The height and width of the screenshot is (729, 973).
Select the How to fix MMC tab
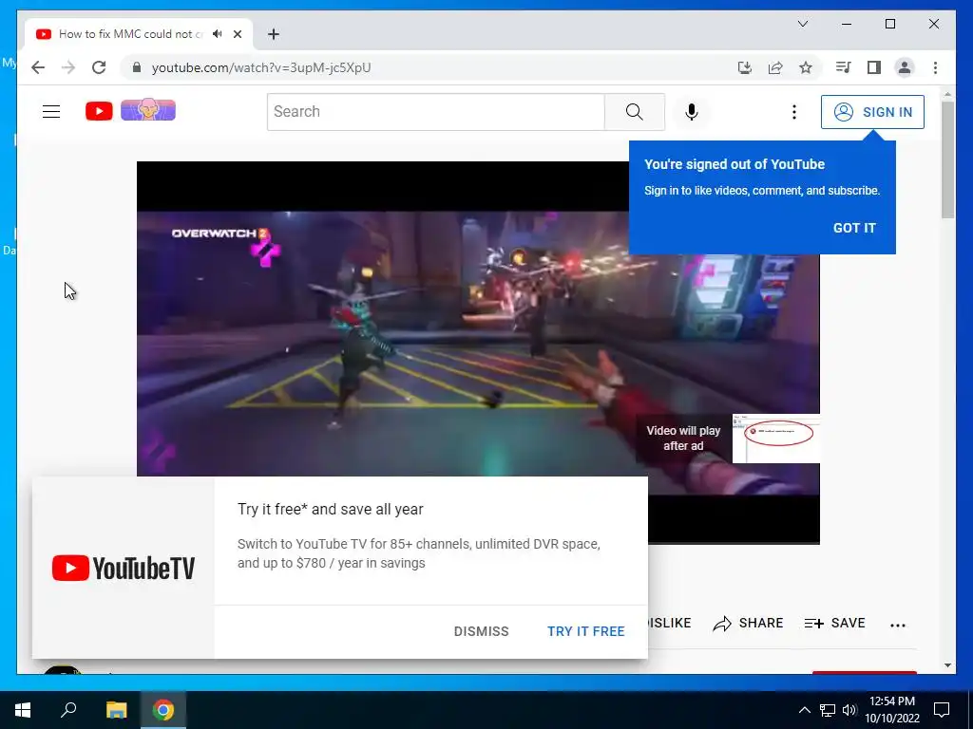coord(139,34)
